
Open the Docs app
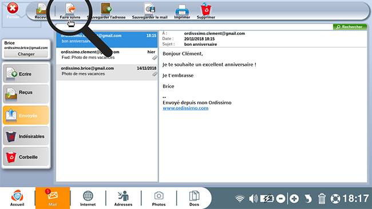tap(194, 198)
